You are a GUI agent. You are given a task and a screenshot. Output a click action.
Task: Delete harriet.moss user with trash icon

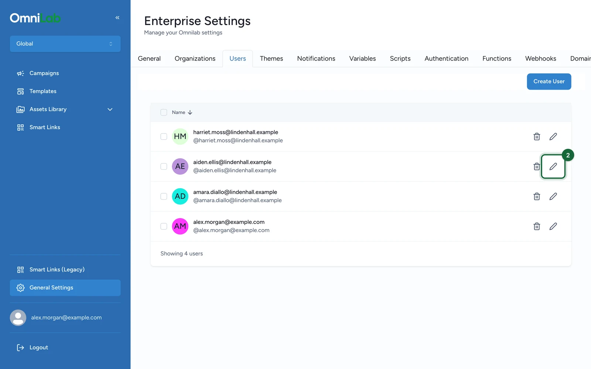537,137
